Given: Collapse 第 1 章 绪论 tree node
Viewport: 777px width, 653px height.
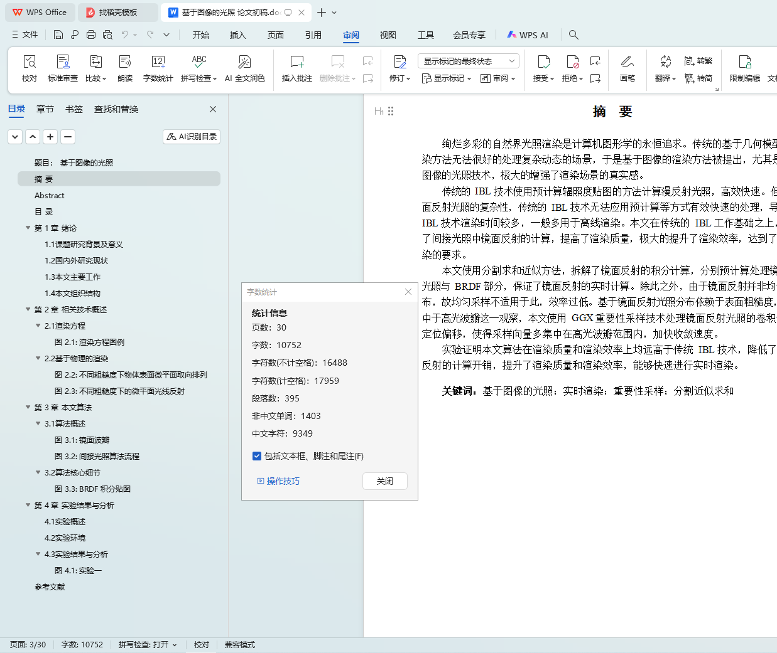Looking at the screenshot, I should point(28,228).
